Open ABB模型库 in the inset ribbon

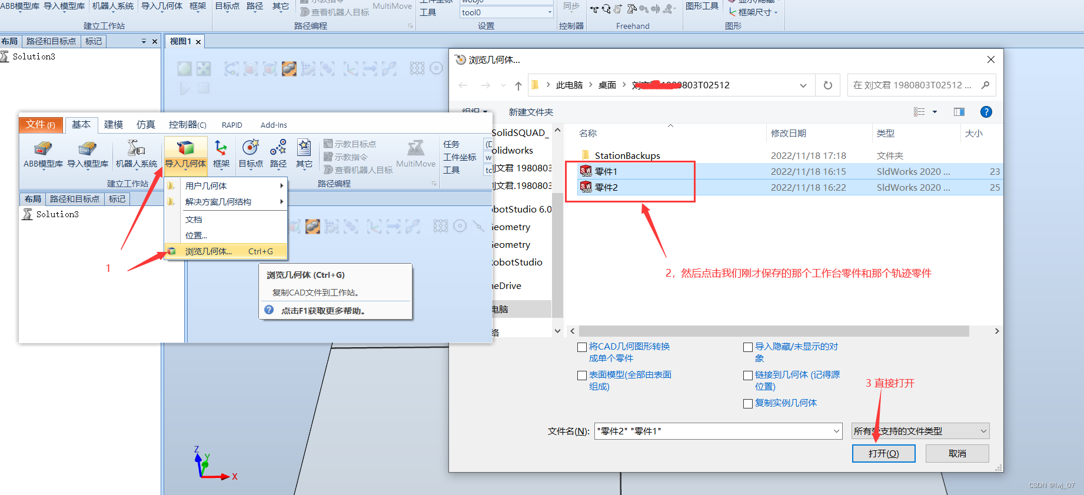coord(43,154)
